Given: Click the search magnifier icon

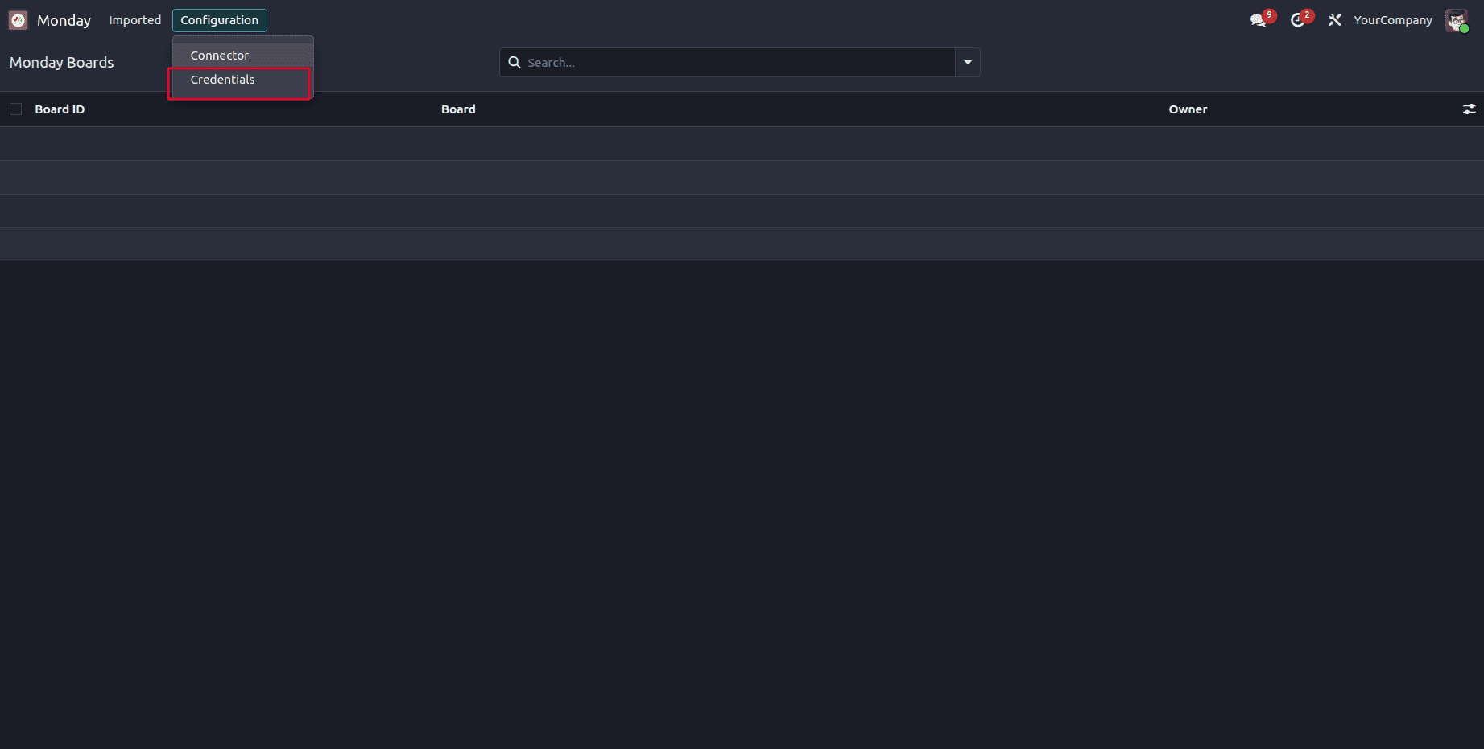Looking at the screenshot, I should pos(514,62).
